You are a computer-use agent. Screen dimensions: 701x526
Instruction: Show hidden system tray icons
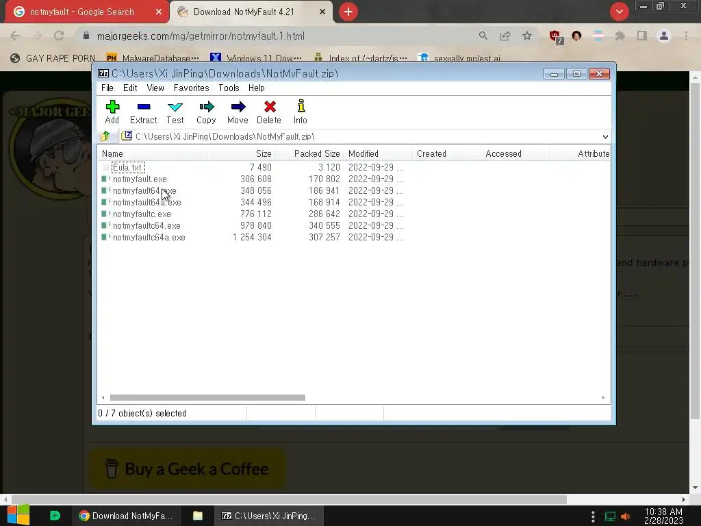tap(593, 516)
